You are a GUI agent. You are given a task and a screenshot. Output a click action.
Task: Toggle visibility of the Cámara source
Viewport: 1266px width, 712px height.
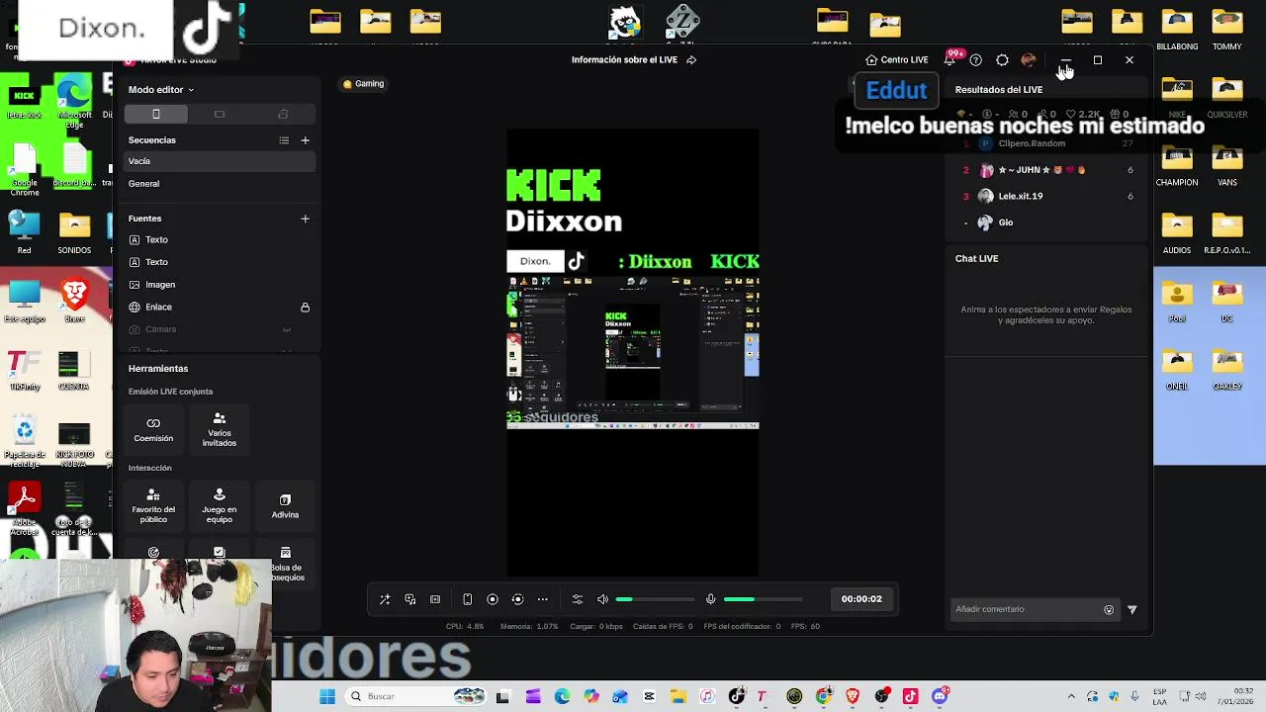tap(287, 329)
